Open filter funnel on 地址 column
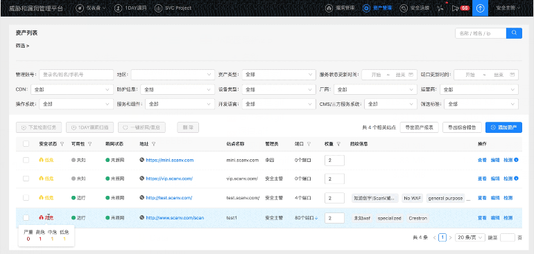The width and height of the screenshot is (534, 254). (153, 144)
